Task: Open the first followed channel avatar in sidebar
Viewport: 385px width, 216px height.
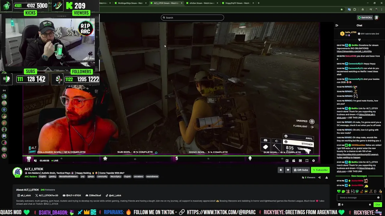Action: pos(4,97)
